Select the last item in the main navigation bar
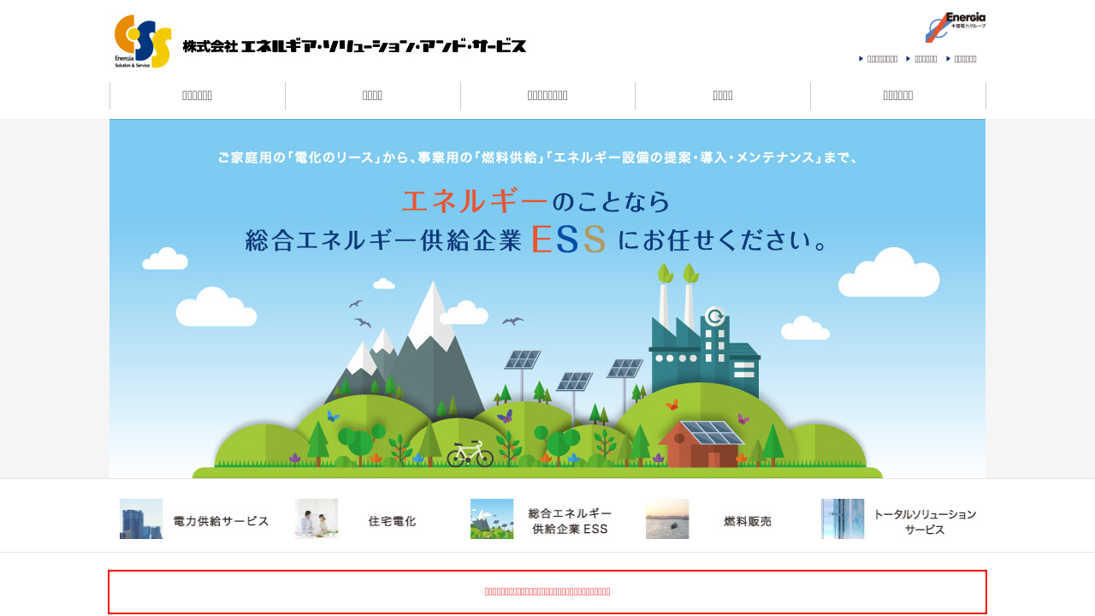1095x616 pixels. (897, 96)
